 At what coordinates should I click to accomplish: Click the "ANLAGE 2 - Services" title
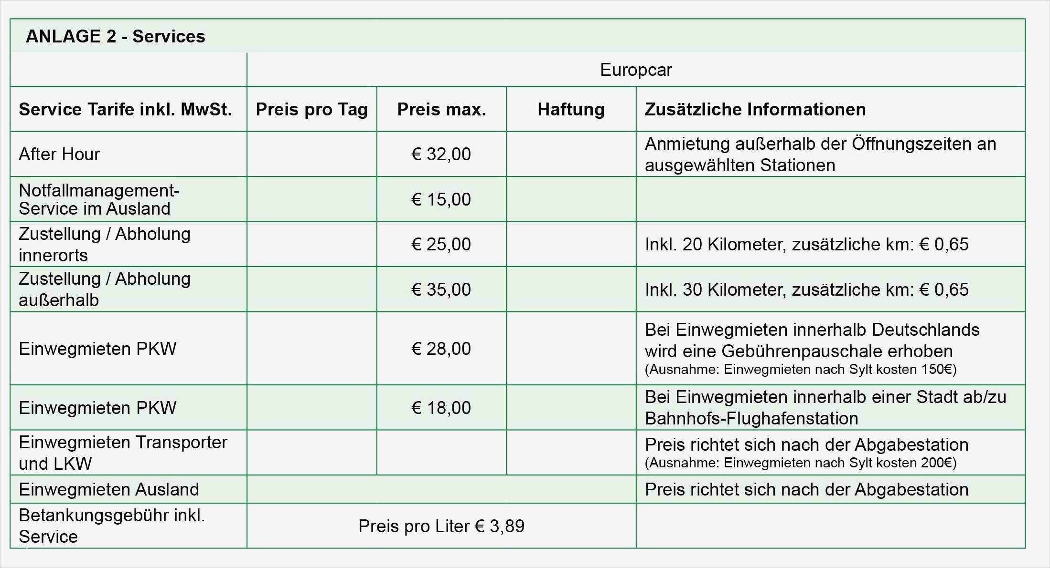tap(115, 36)
